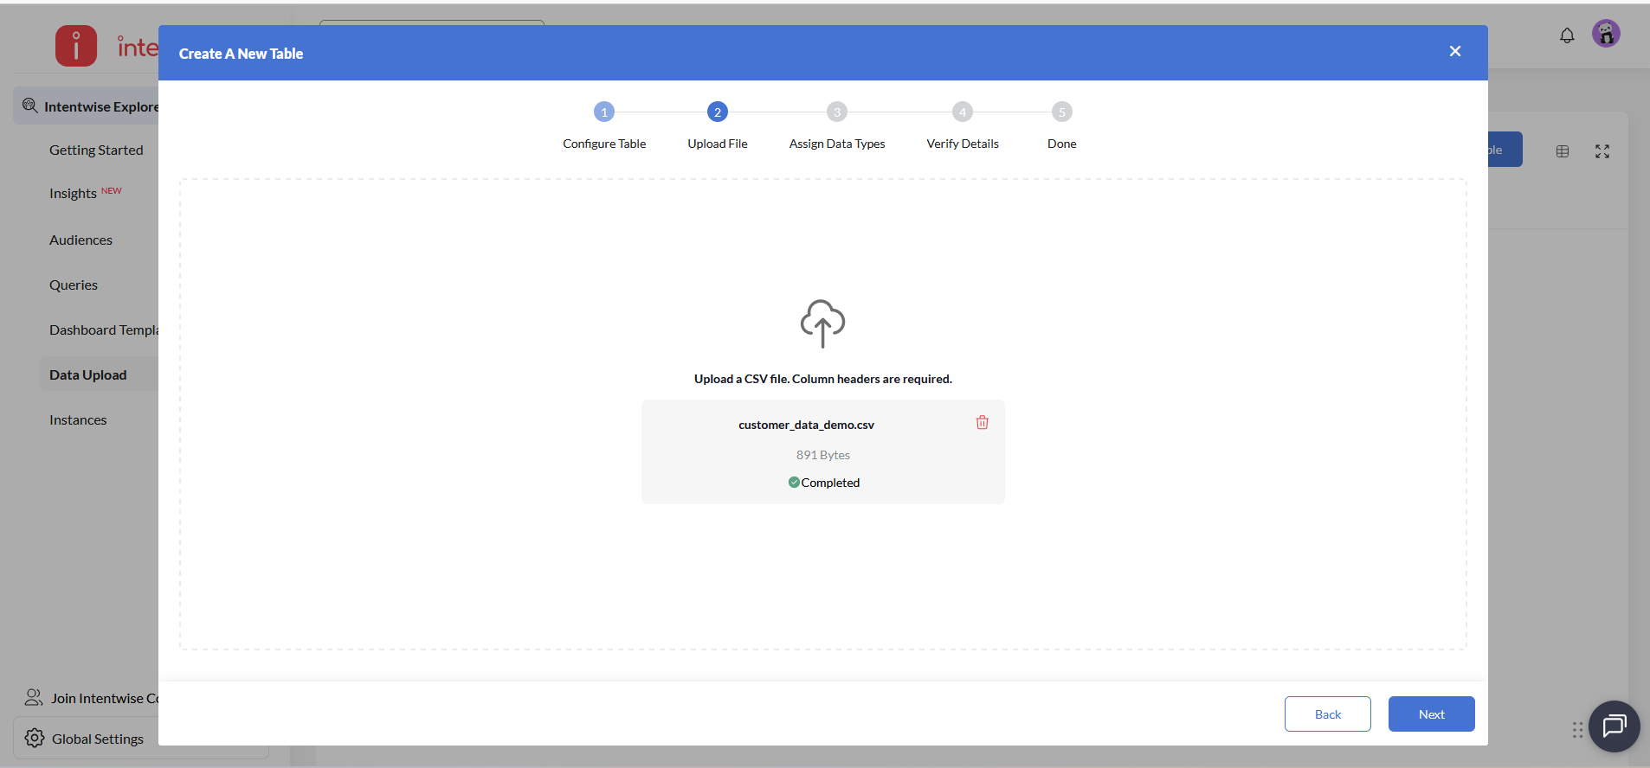Screen dimensions: 1650x768
Task: Select step 4 Verify Details
Action: coord(963,112)
